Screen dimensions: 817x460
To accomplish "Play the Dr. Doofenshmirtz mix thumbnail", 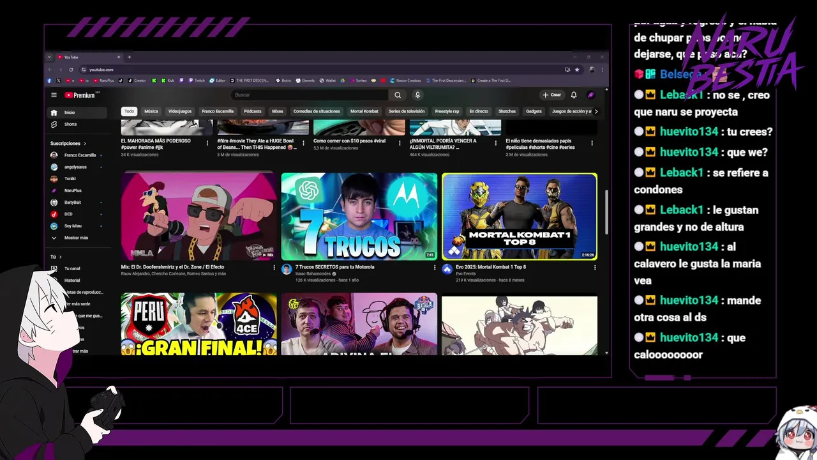I will click(199, 217).
